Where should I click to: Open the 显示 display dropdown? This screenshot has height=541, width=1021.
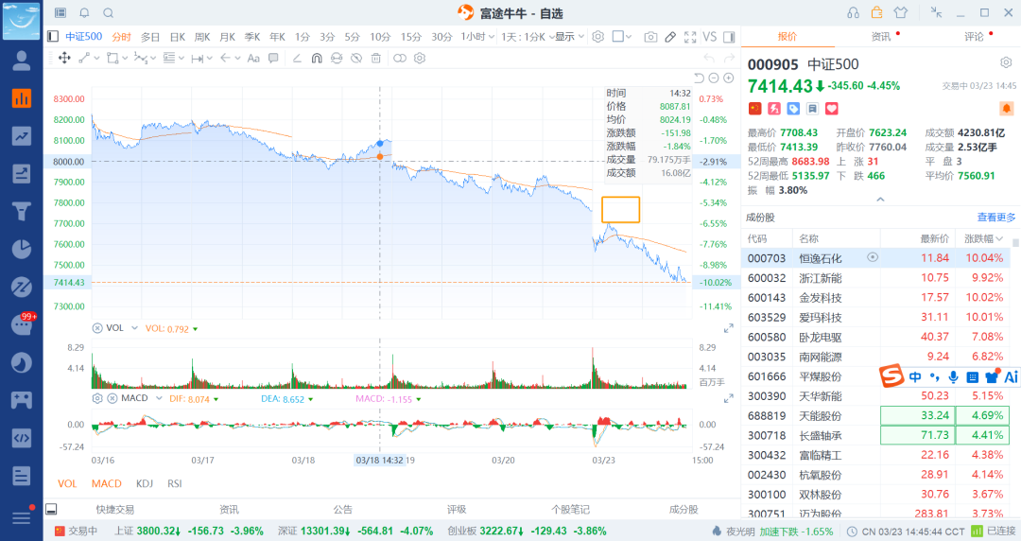tap(570, 37)
